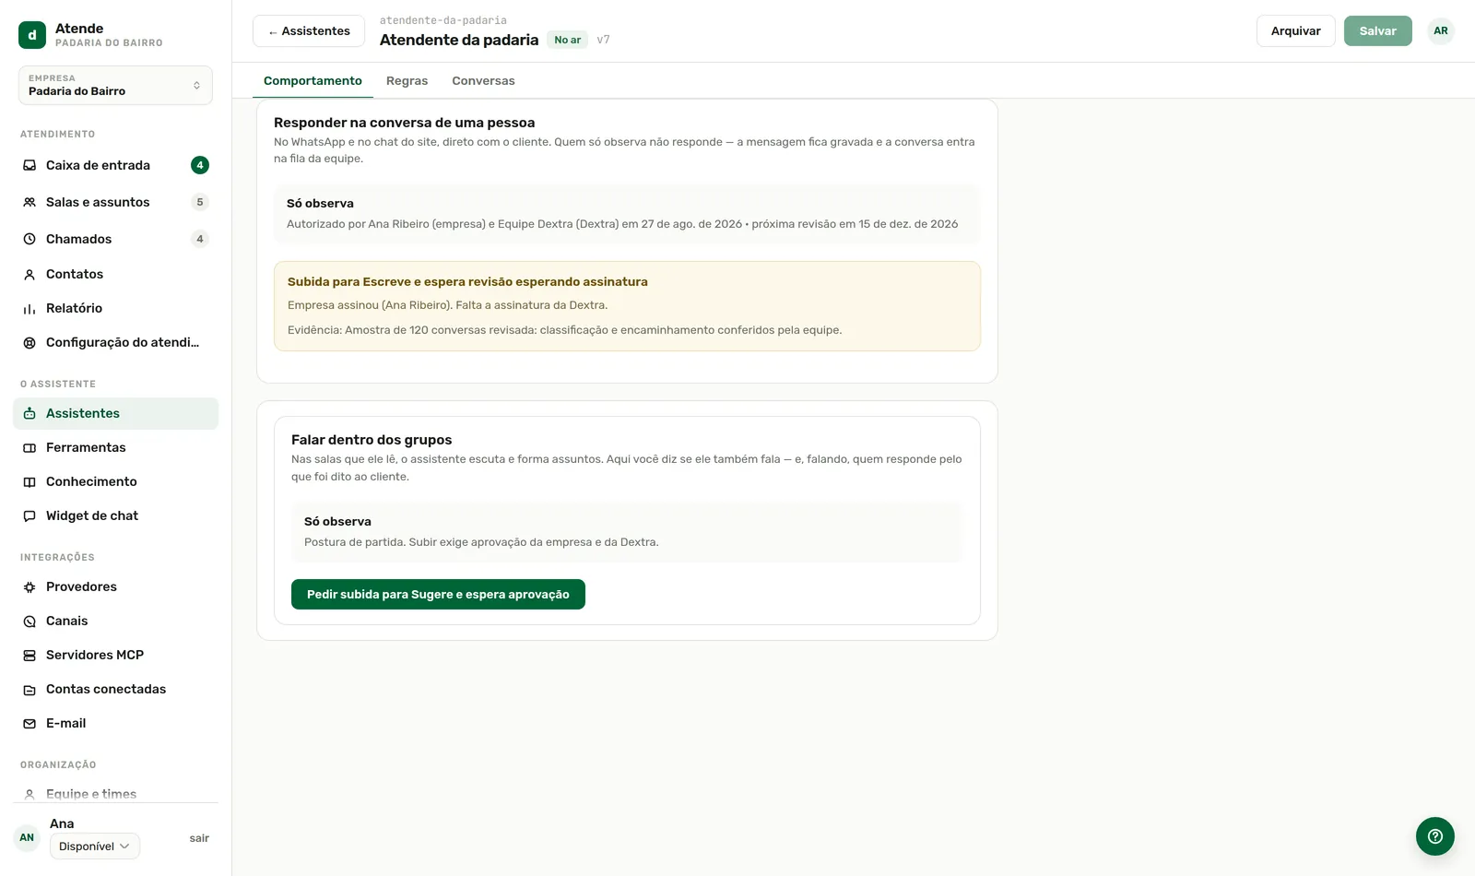Click the Salas e assuntos people icon
Image resolution: width=1475 pixels, height=876 pixels.
pyautogui.click(x=29, y=202)
